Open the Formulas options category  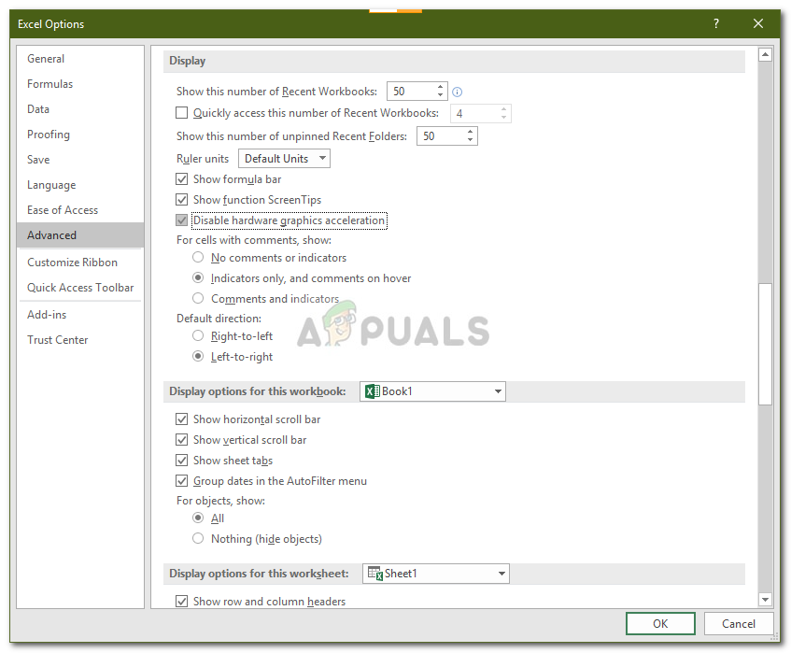80,84
